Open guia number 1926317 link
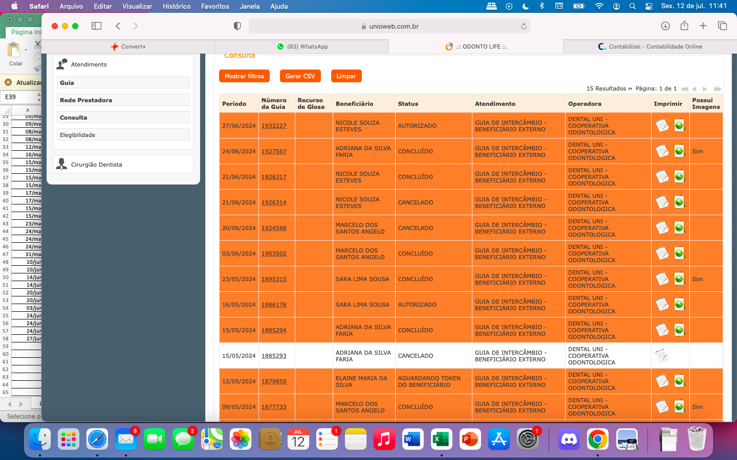737x460 pixels. 274,177
